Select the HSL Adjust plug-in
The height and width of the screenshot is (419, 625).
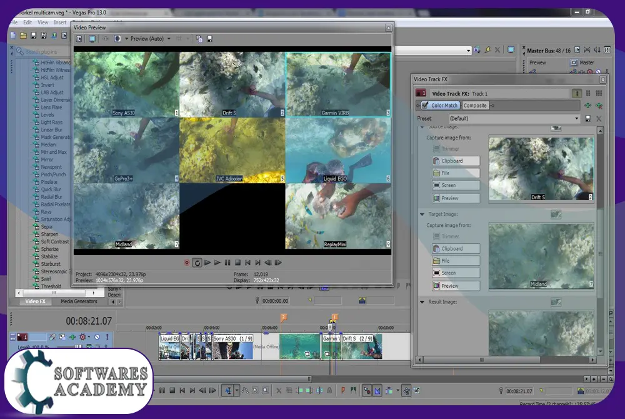52,78
